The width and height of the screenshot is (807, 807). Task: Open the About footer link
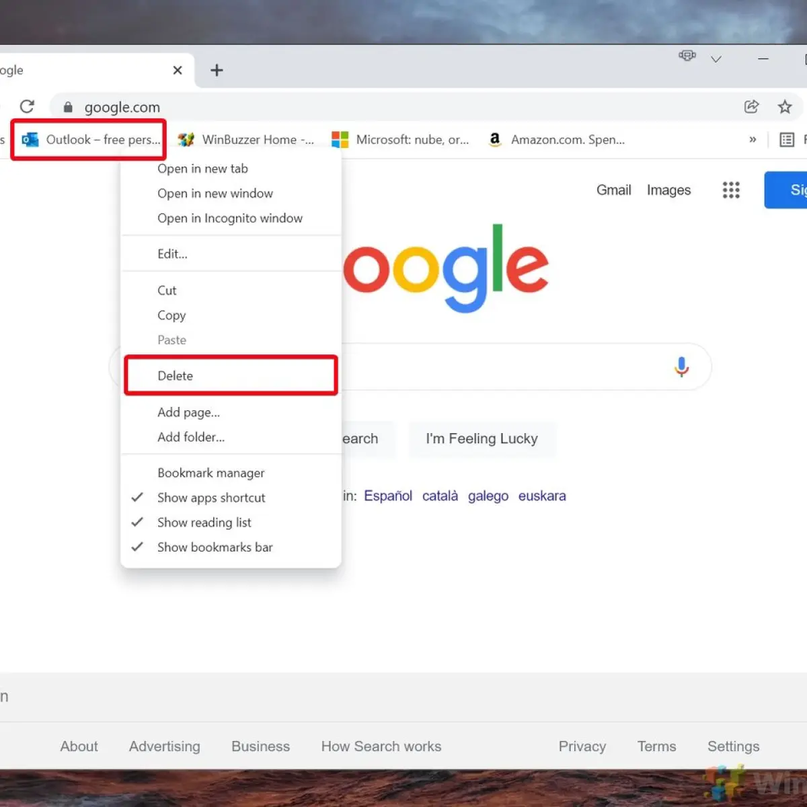tap(79, 746)
